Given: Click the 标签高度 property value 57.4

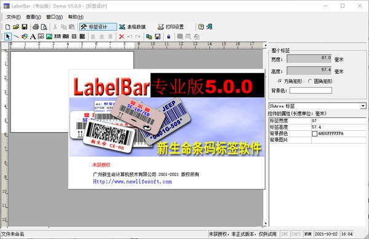Looking at the screenshot, I should pos(339,127).
